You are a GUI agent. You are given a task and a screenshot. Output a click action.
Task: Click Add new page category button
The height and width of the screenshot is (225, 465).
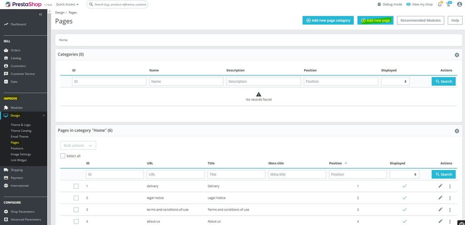pyautogui.click(x=328, y=20)
